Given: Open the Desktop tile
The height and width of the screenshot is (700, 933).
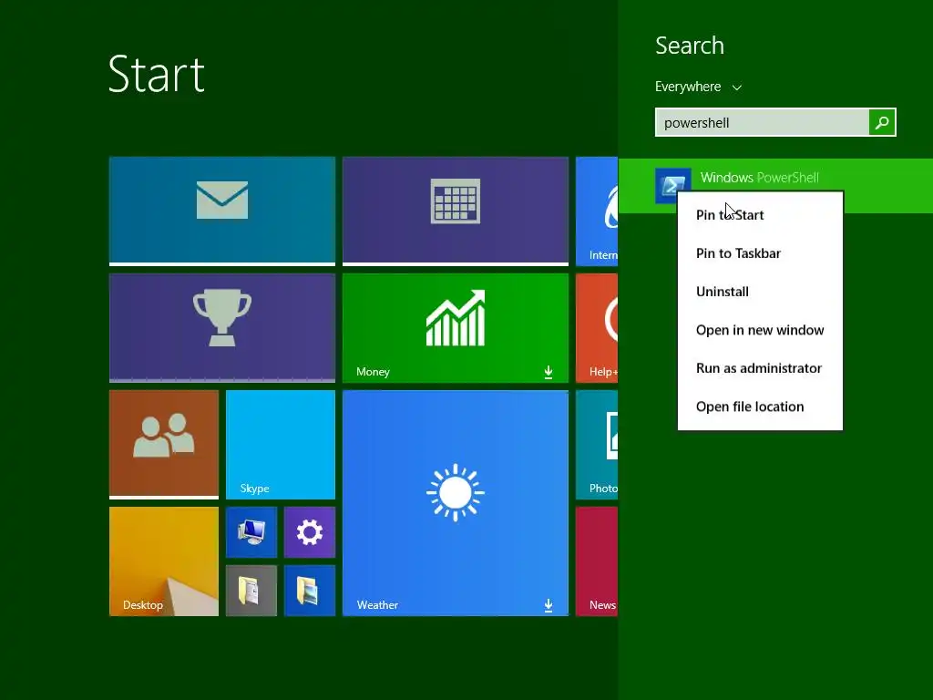Looking at the screenshot, I should (x=164, y=561).
